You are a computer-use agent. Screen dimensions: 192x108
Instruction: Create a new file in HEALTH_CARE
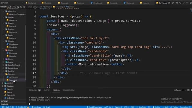pos(14,7)
